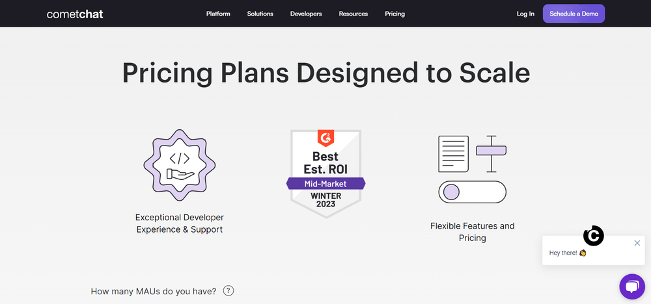Viewport: 651px width, 304px height.
Task: Click the document page illustration icon
Action: click(453, 154)
